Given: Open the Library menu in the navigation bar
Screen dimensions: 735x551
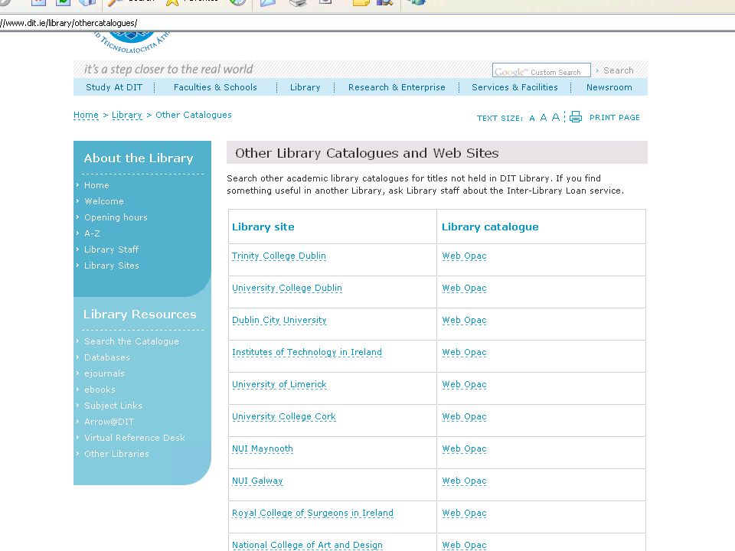Looking at the screenshot, I should pyautogui.click(x=305, y=87).
